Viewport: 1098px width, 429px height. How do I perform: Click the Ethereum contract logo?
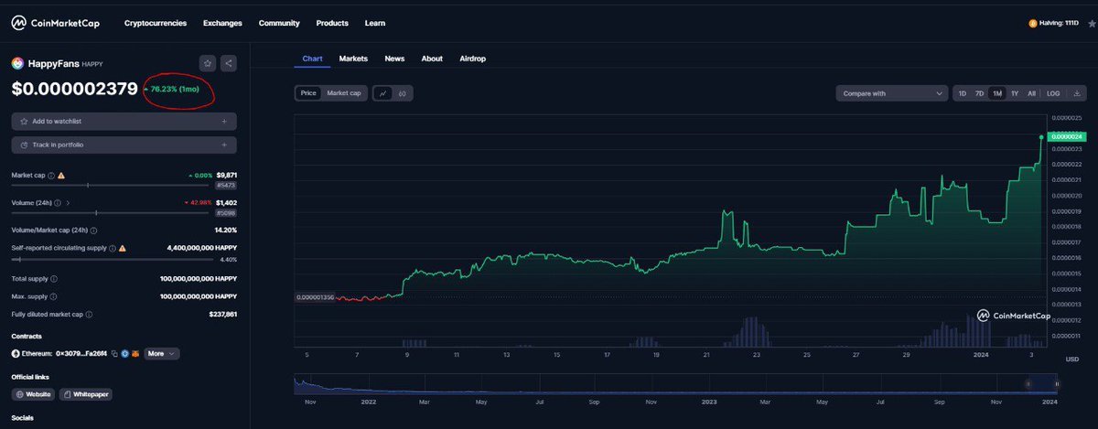[x=16, y=353]
